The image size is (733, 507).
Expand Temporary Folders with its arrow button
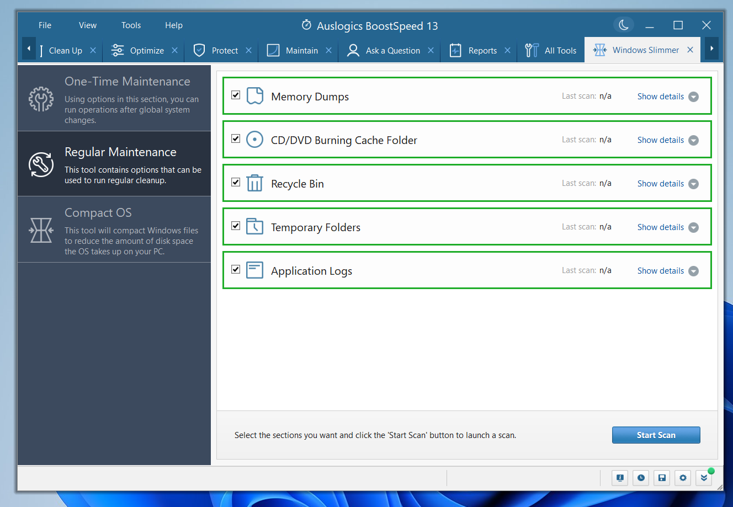pyautogui.click(x=694, y=227)
